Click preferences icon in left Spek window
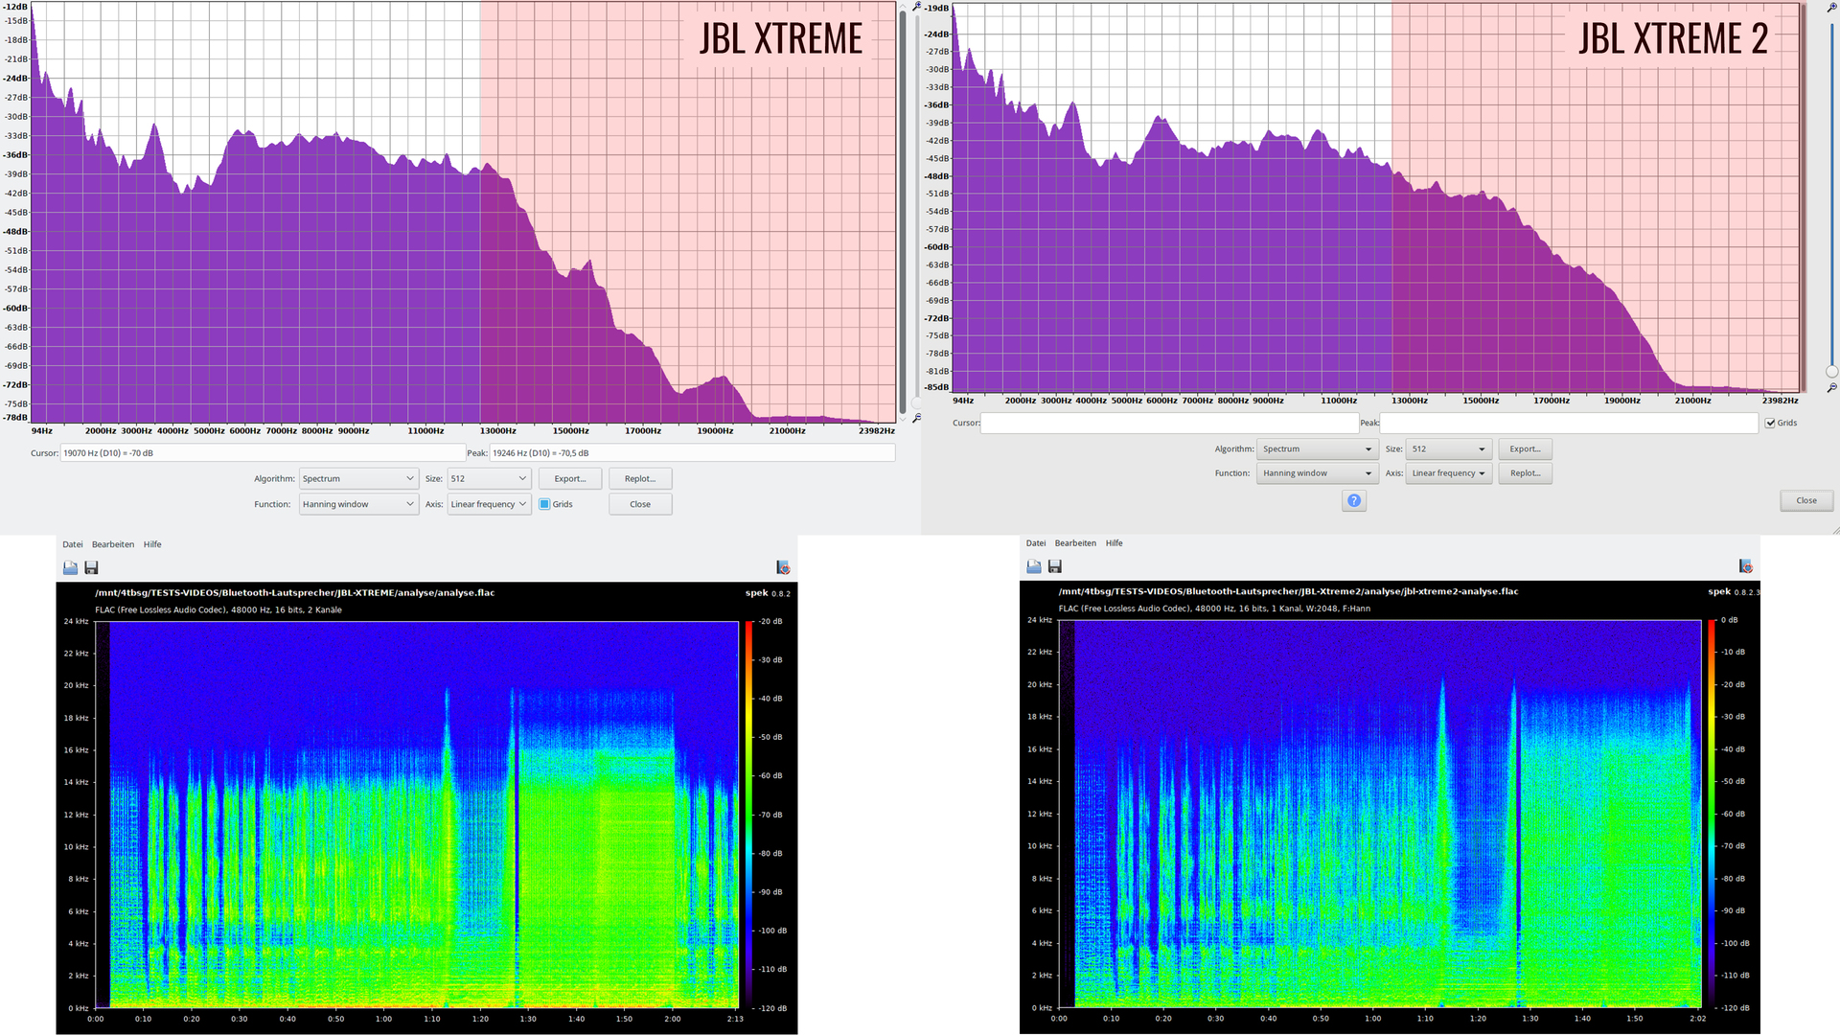 pos(783,567)
